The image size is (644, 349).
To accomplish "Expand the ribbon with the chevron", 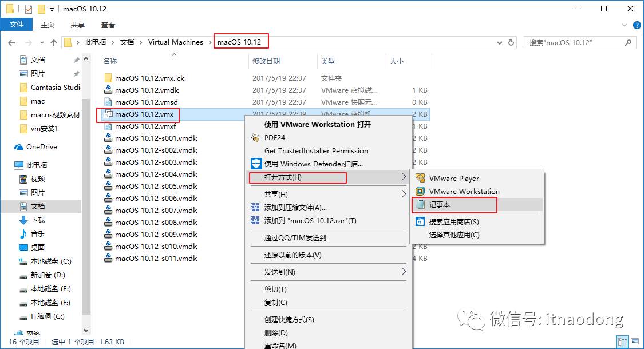I will pos(625,25).
